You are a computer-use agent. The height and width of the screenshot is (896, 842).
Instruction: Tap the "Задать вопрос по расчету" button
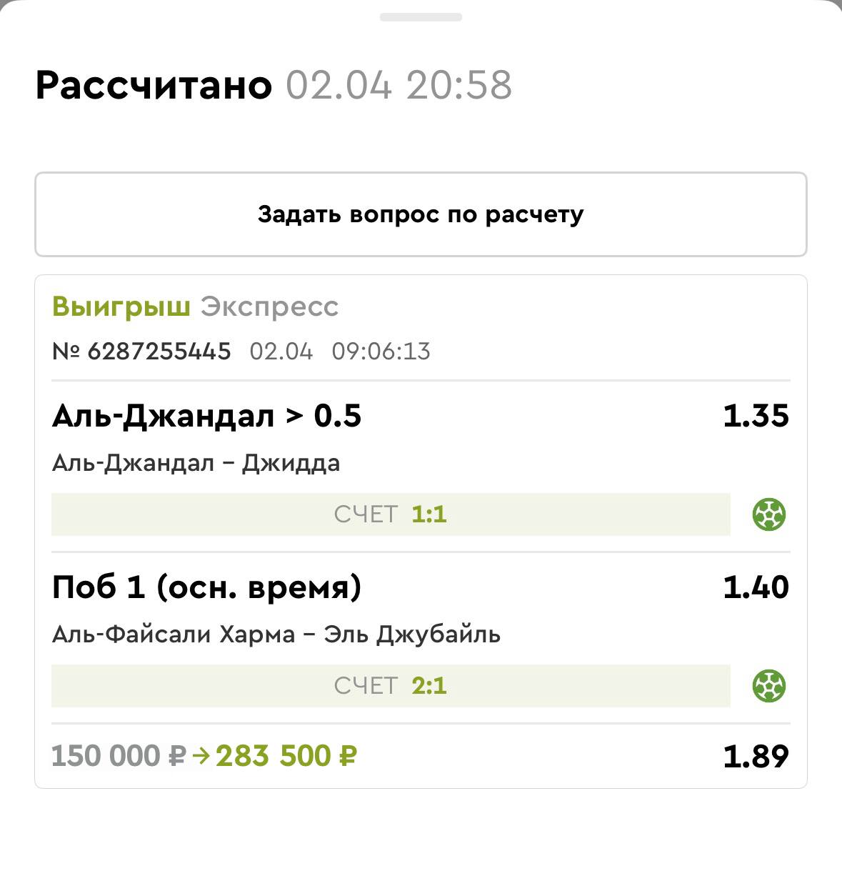pos(421,214)
